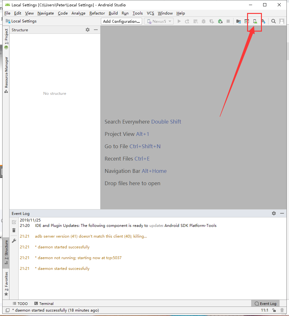Click Add Configuration button
Viewport: 289px width, 316px height.
[121, 21]
